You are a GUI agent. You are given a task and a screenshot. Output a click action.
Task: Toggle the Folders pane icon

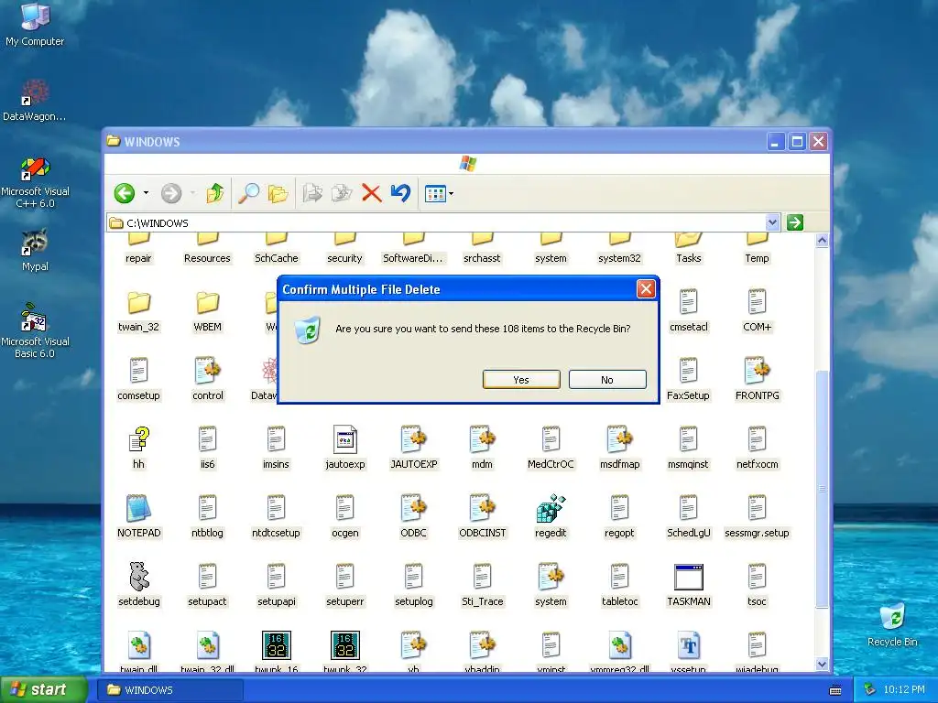pos(278,193)
